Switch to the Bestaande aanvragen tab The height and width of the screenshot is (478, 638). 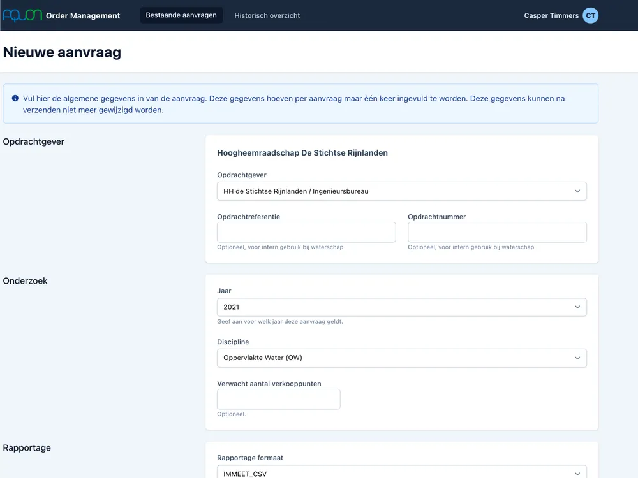click(181, 15)
